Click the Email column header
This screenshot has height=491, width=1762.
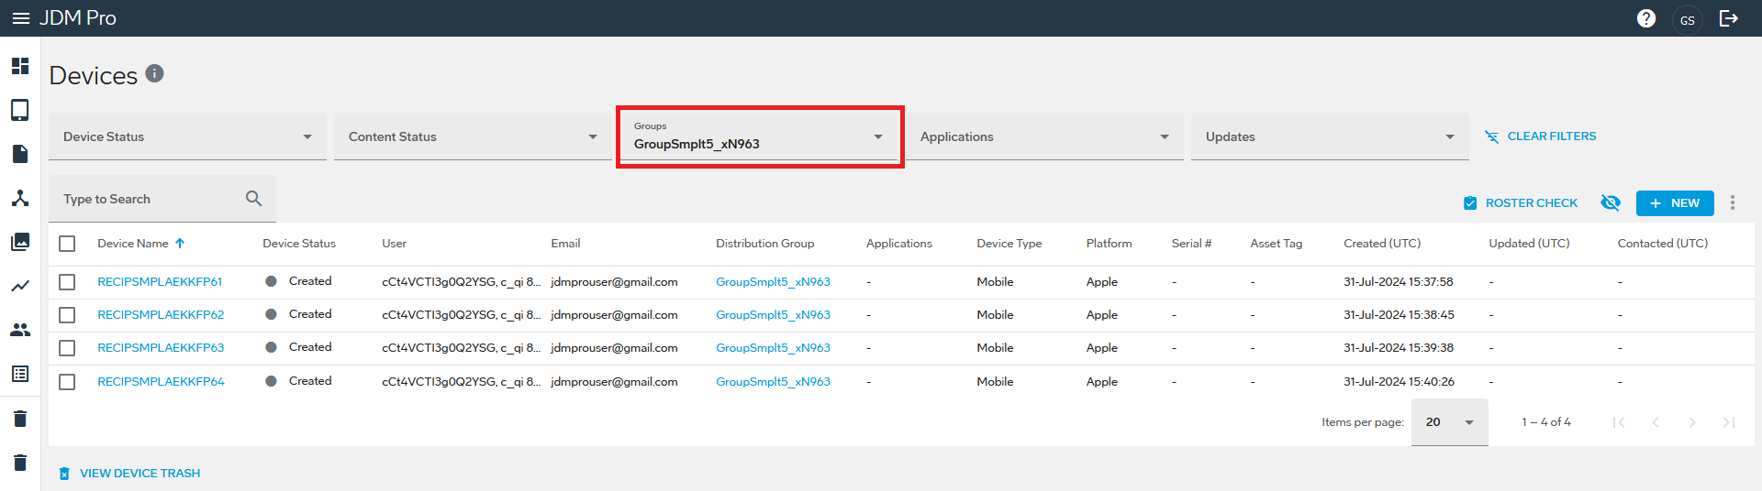[x=565, y=244]
